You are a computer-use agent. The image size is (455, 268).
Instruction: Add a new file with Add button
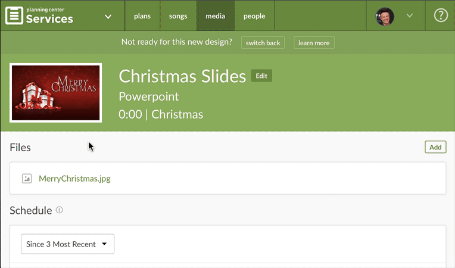tap(435, 147)
